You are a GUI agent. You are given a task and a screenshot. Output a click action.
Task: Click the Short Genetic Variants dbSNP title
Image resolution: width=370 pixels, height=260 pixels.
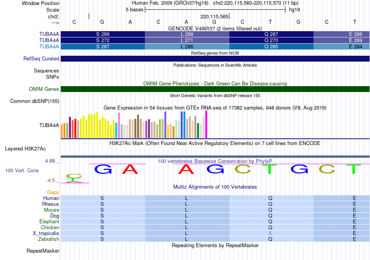215,96
